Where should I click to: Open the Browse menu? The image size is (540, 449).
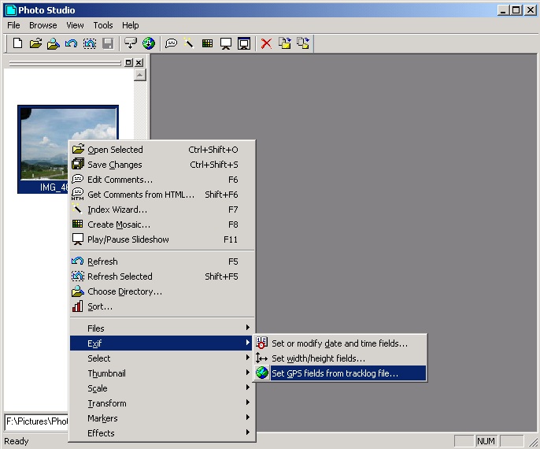[x=43, y=25]
